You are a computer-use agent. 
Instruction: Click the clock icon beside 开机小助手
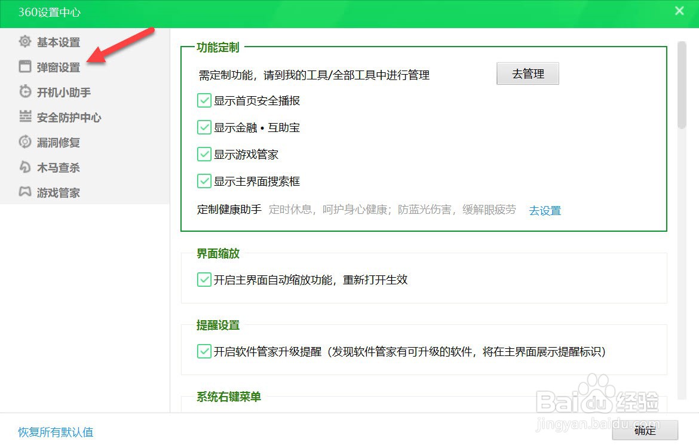pos(25,91)
